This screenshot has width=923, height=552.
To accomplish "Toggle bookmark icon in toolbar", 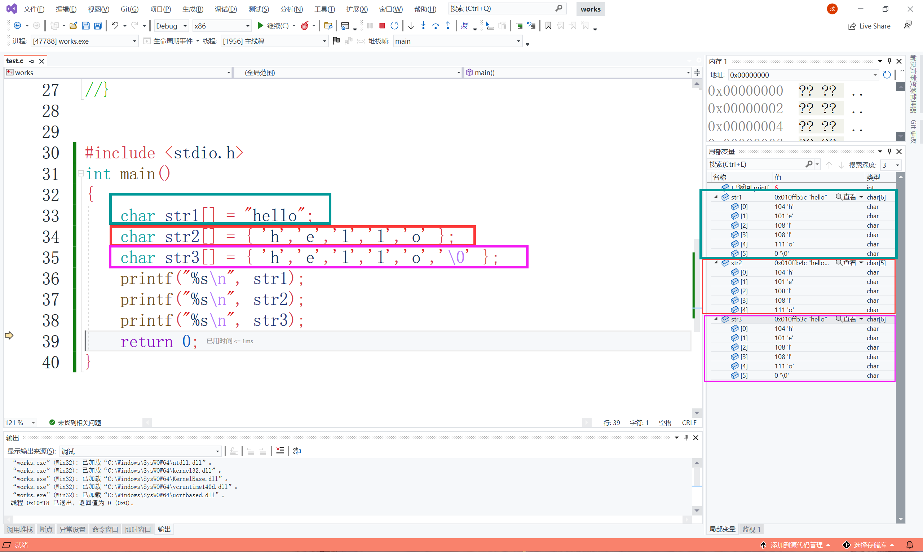I will click(548, 26).
